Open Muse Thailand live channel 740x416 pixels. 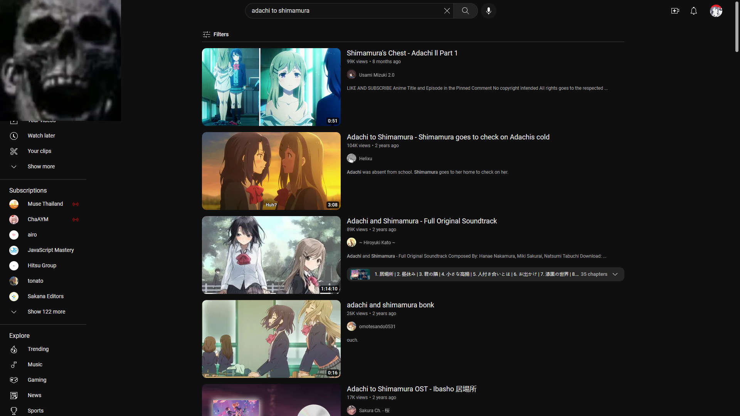coord(45,204)
